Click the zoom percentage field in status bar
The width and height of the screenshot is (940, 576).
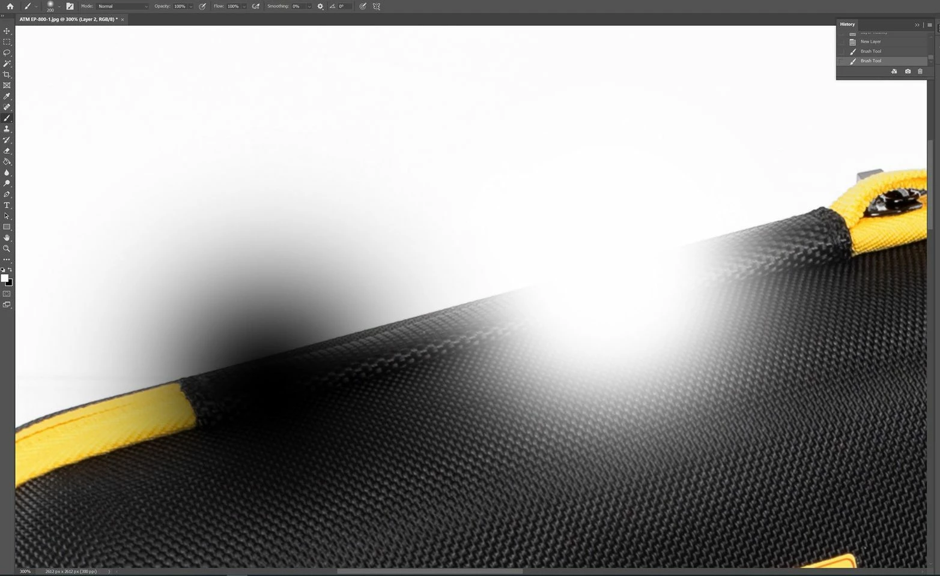tap(25, 571)
